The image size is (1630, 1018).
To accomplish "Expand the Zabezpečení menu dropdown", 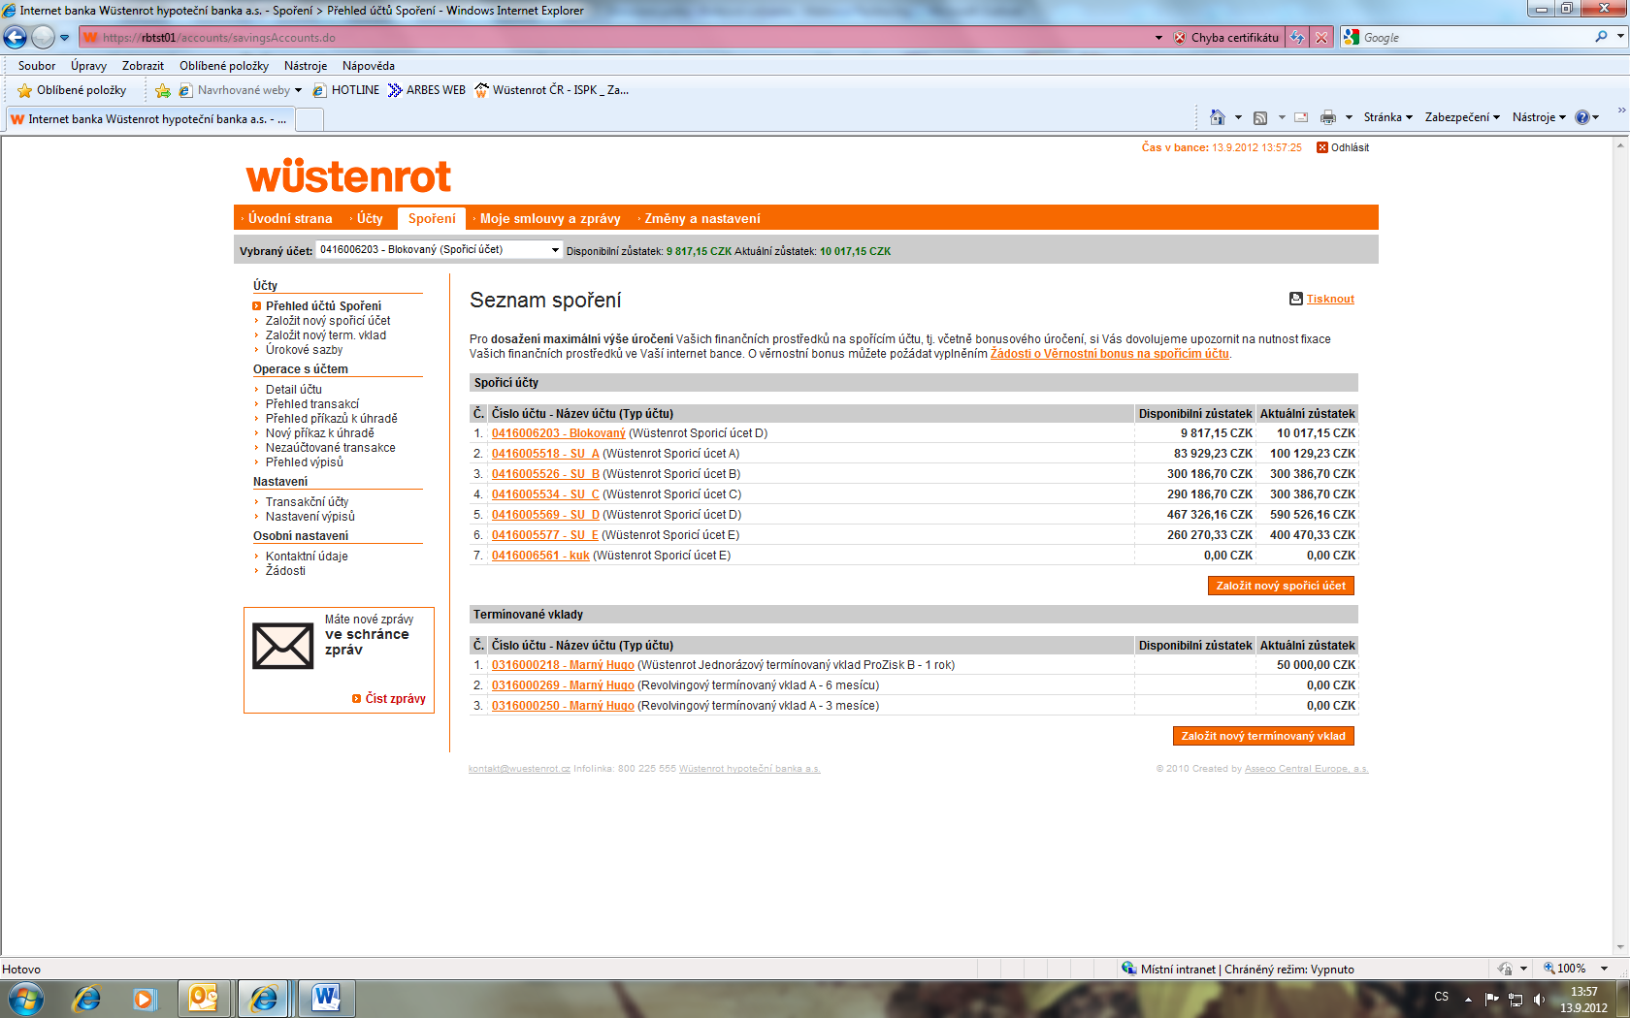I will tap(1462, 117).
